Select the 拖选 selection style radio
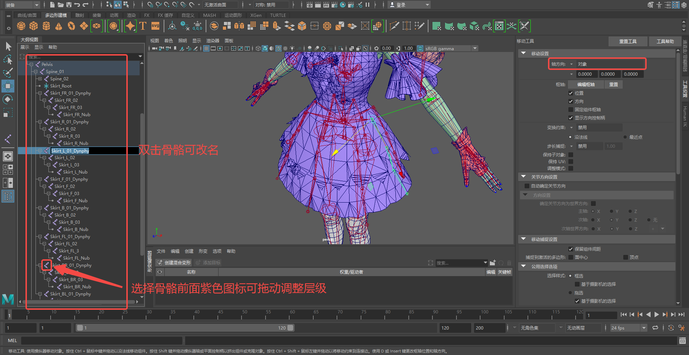689x355 pixels. point(570,293)
